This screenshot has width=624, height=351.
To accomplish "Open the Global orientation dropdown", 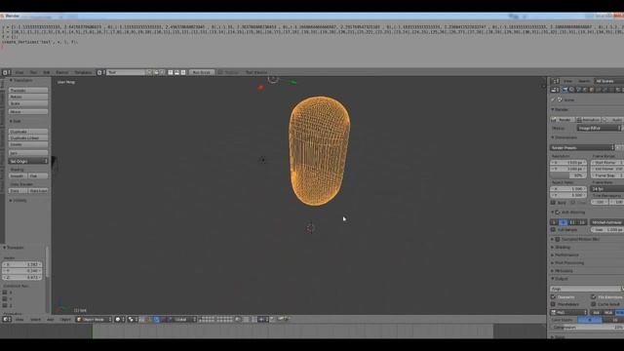I will click(x=182, y=319).
